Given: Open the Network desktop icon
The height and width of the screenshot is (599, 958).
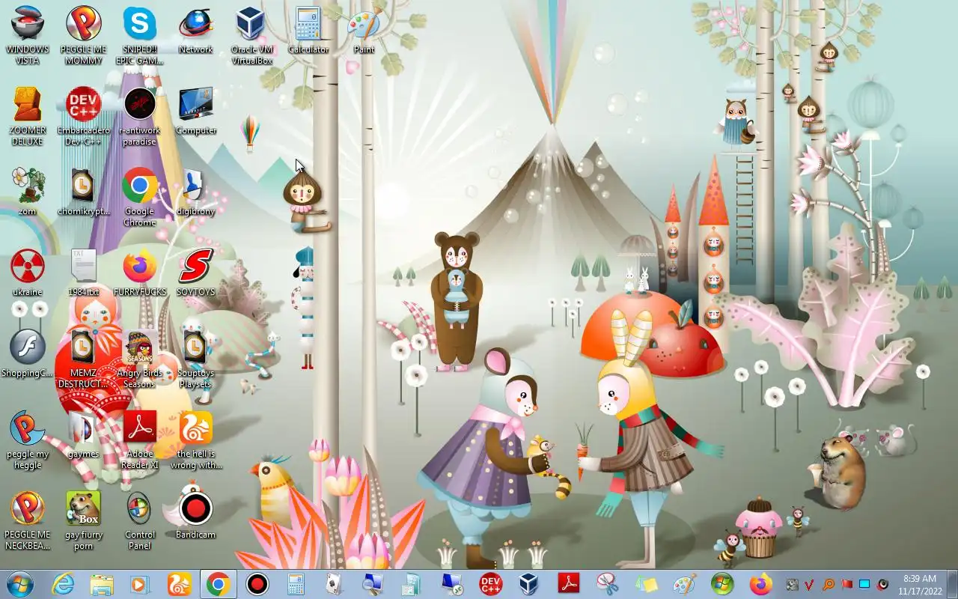Looking at the screenshot, I should click(195, 31).
